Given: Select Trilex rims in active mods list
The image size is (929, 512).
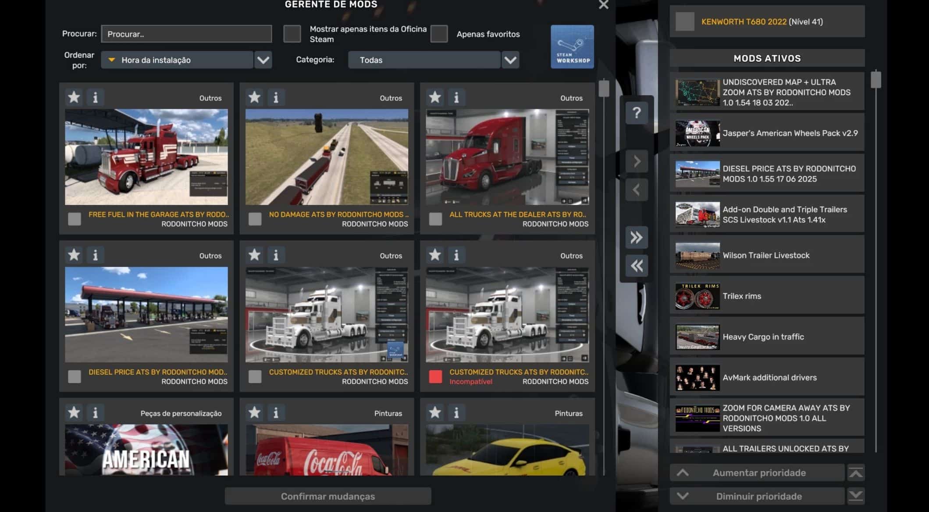Looking at the screenshot, I should point(767,296).
